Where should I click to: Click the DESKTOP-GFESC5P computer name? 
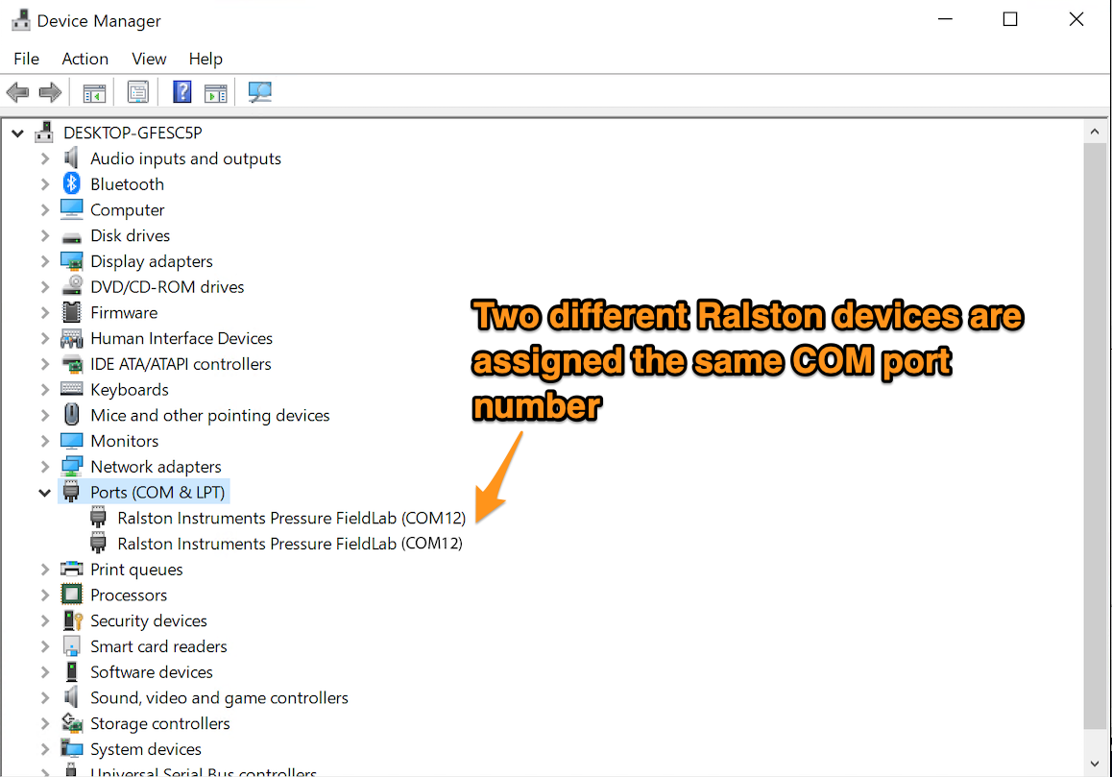click(133, 133)
